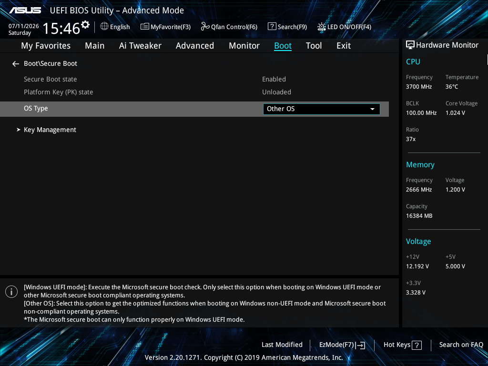Click the ASUS logo

(x=25, y=10)
